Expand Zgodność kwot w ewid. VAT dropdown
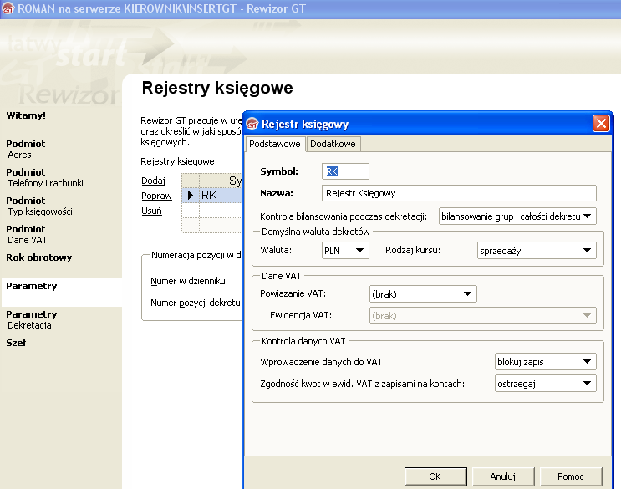Image resolution: width=621 pixels, height=489 pixels. pos(545,384)
